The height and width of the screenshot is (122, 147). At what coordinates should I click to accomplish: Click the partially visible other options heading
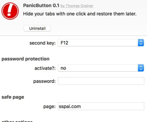coord(17,121)
